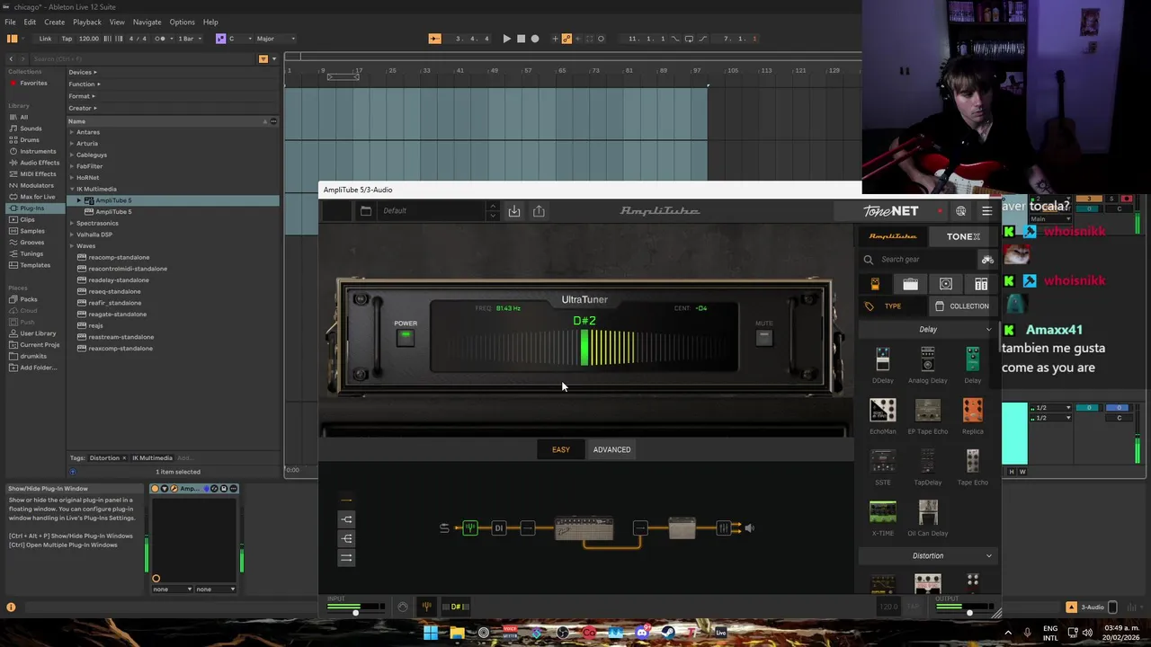Click Ableton's Stop button
The image size is (1151, 647).
521,39
